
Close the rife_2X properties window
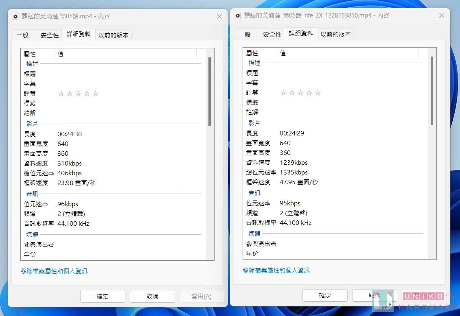point(442,15)
